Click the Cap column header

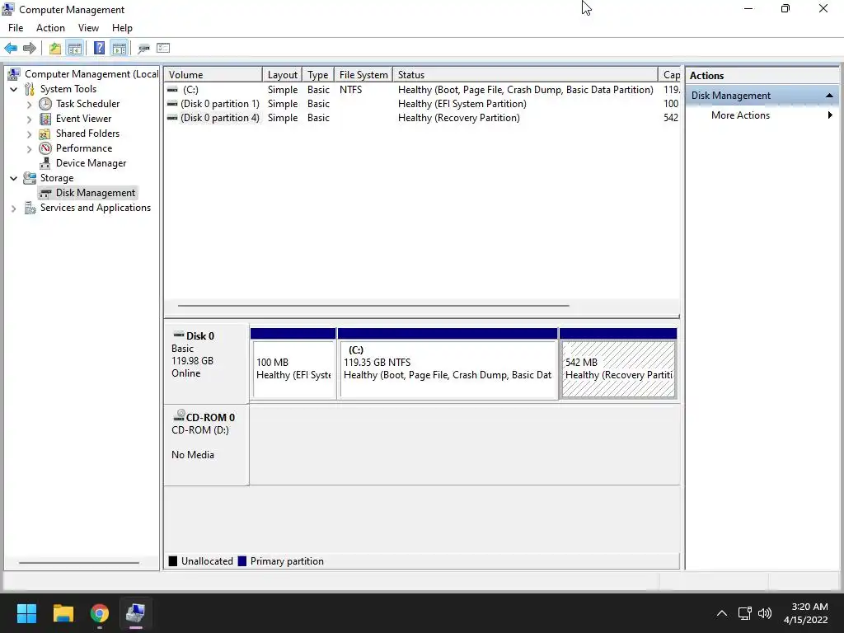(669, 75)
